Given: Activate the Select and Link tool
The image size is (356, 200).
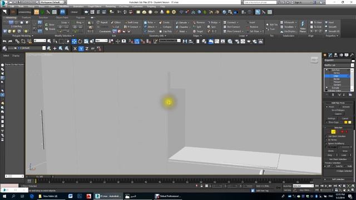Looking at the screenshot, I should pos(17,41).
